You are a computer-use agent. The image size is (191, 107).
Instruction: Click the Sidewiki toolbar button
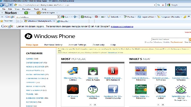[113, 17]
